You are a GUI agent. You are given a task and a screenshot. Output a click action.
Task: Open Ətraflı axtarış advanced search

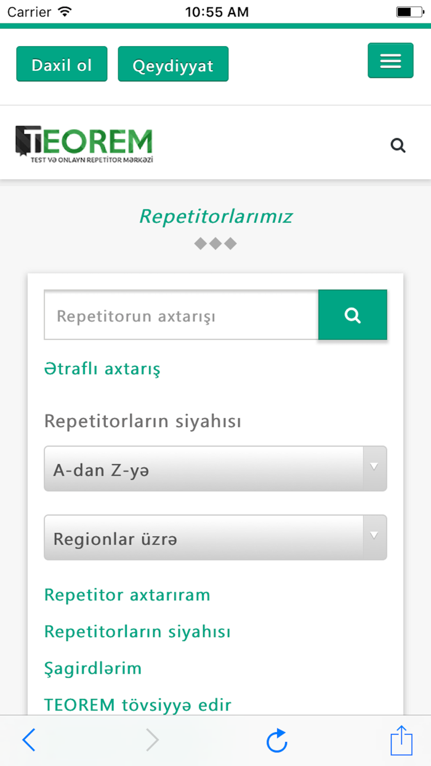point(102,369)
